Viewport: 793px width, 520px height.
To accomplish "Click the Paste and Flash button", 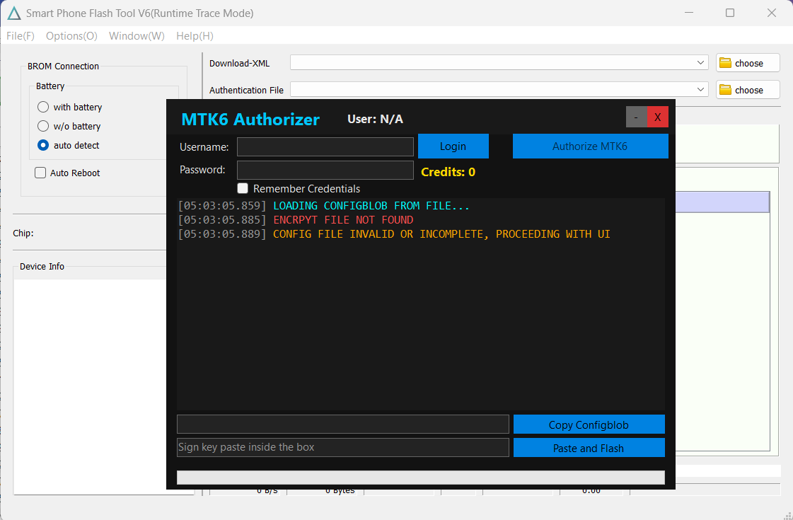I will (589, 448).
